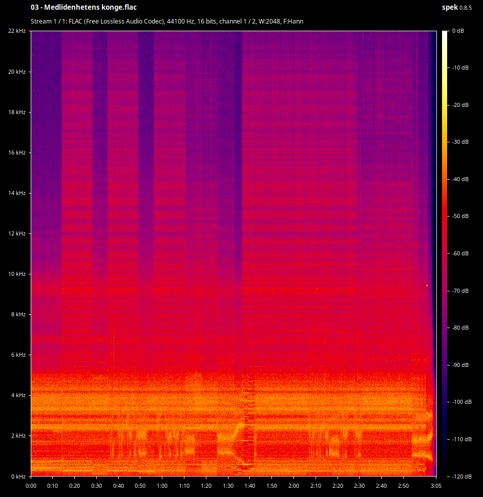The image size is (483, 497).
Task: Click the '-70 dB' scale label
Action: pos(460,291)
